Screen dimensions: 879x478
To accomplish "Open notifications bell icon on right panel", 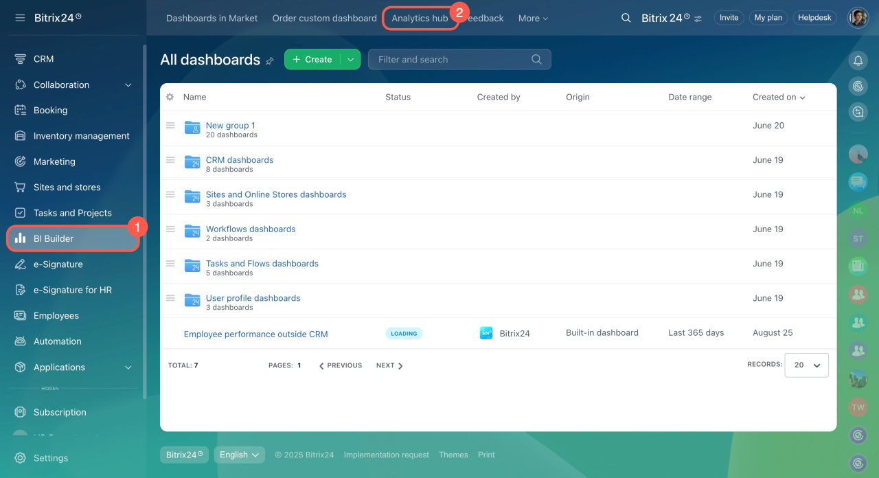I will point(858,60).
